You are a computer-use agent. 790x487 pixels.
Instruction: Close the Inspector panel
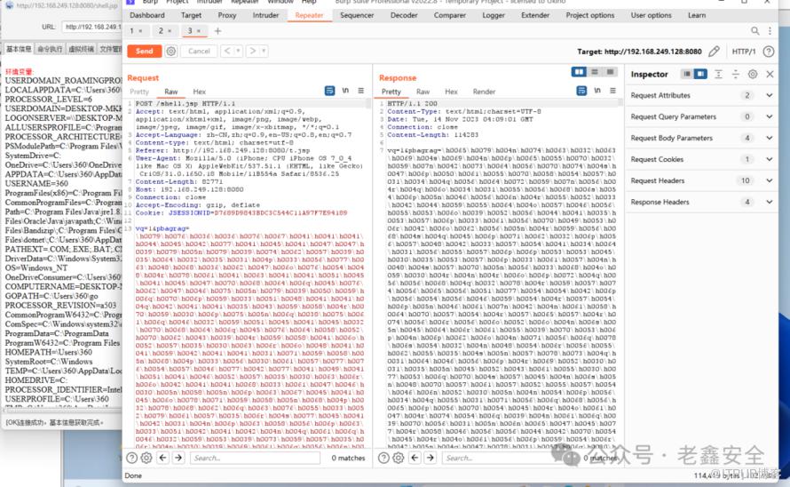(x=768, y=74)
